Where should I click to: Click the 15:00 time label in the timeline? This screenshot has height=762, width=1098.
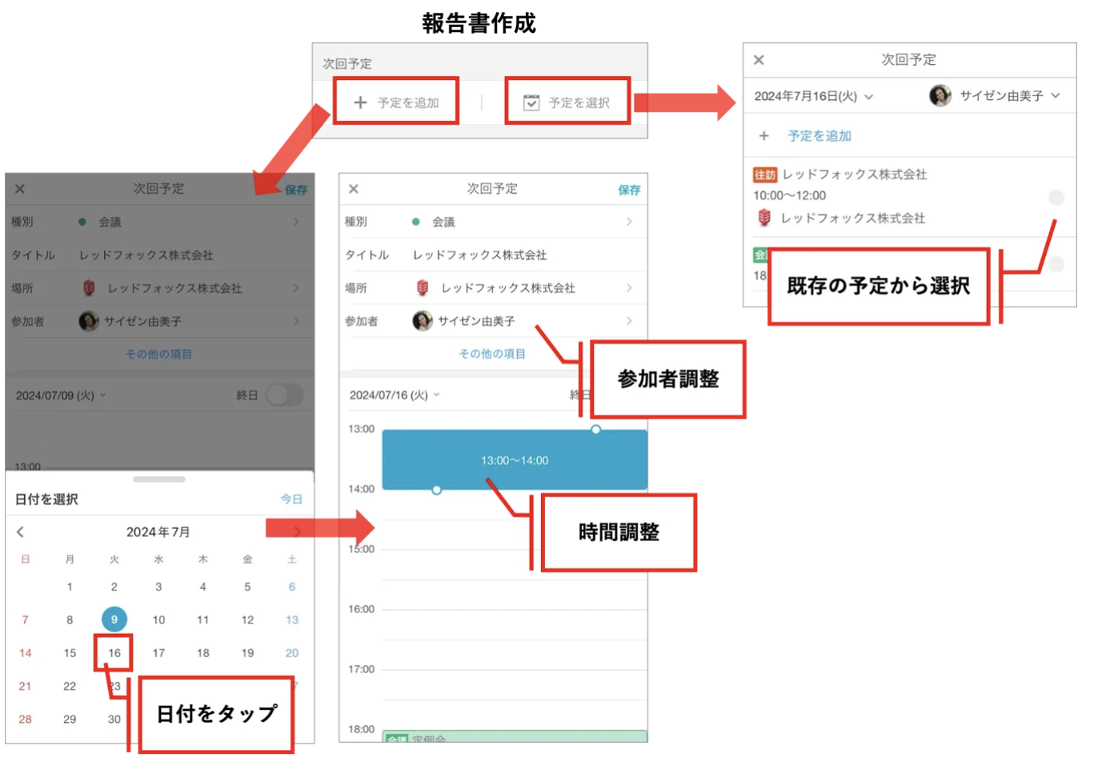click(x=362, y=549)
